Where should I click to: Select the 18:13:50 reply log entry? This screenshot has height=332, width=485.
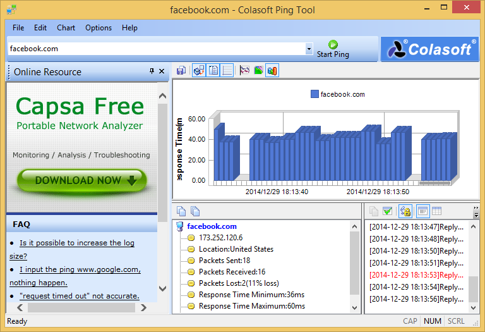tap(416, 251)
